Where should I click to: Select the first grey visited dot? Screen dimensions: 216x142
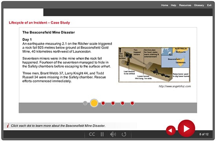click(x=85, y=103)
